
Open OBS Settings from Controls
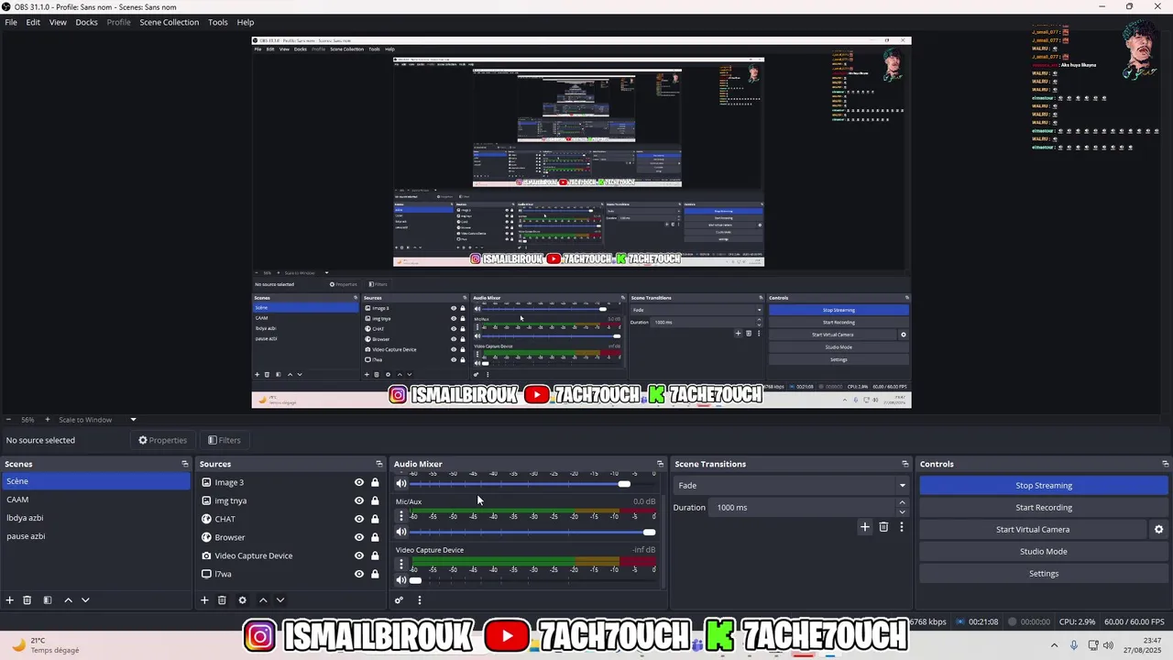coord(1044,574)
